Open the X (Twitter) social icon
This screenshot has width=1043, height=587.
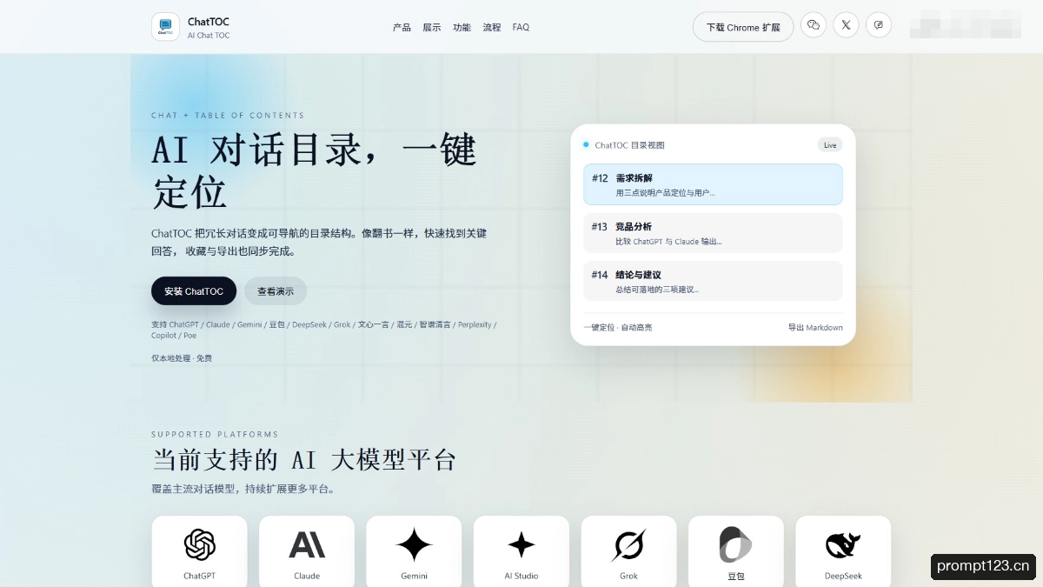tap(847, 25)
